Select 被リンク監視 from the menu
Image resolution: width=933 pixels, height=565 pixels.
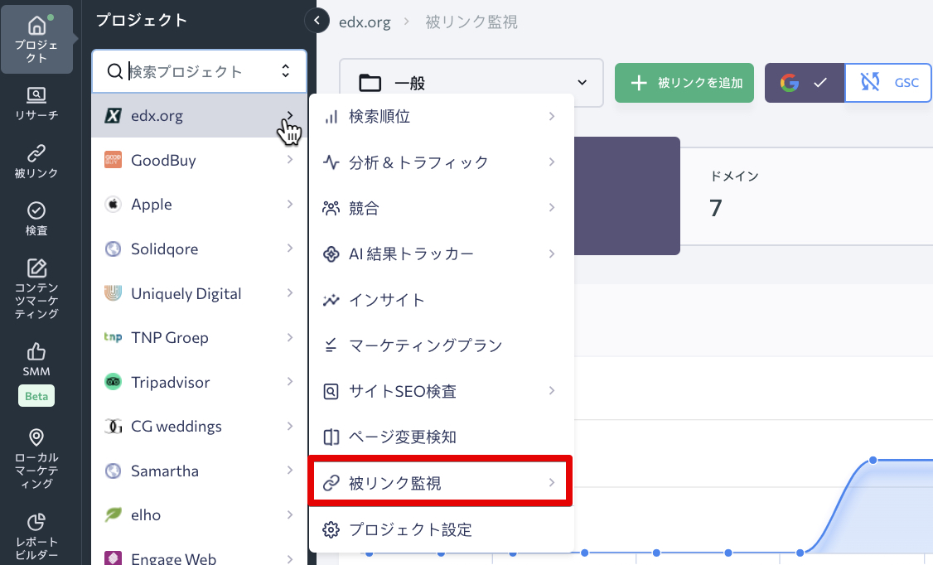click(440, 483)
